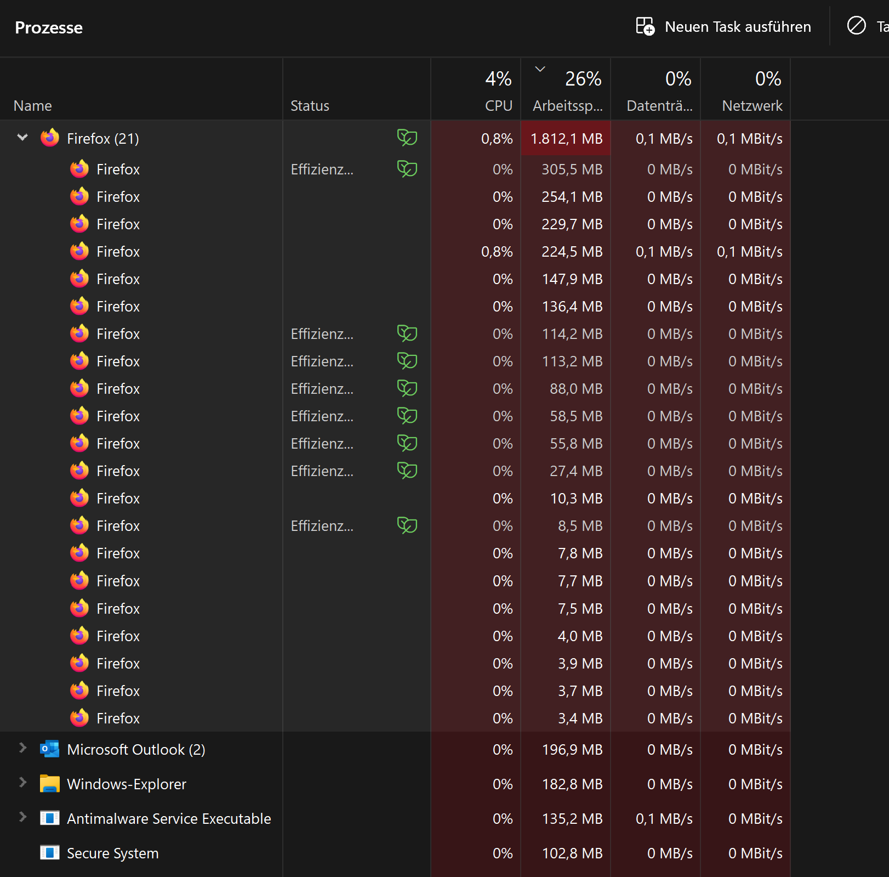Click leaf icon in the 305,5 MB row

click(407, 169)
